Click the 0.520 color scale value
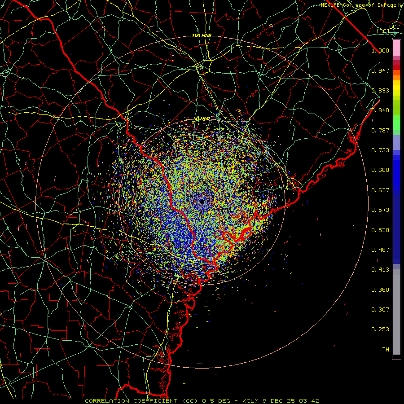404x404 pixels. click(x=380, y=230)
